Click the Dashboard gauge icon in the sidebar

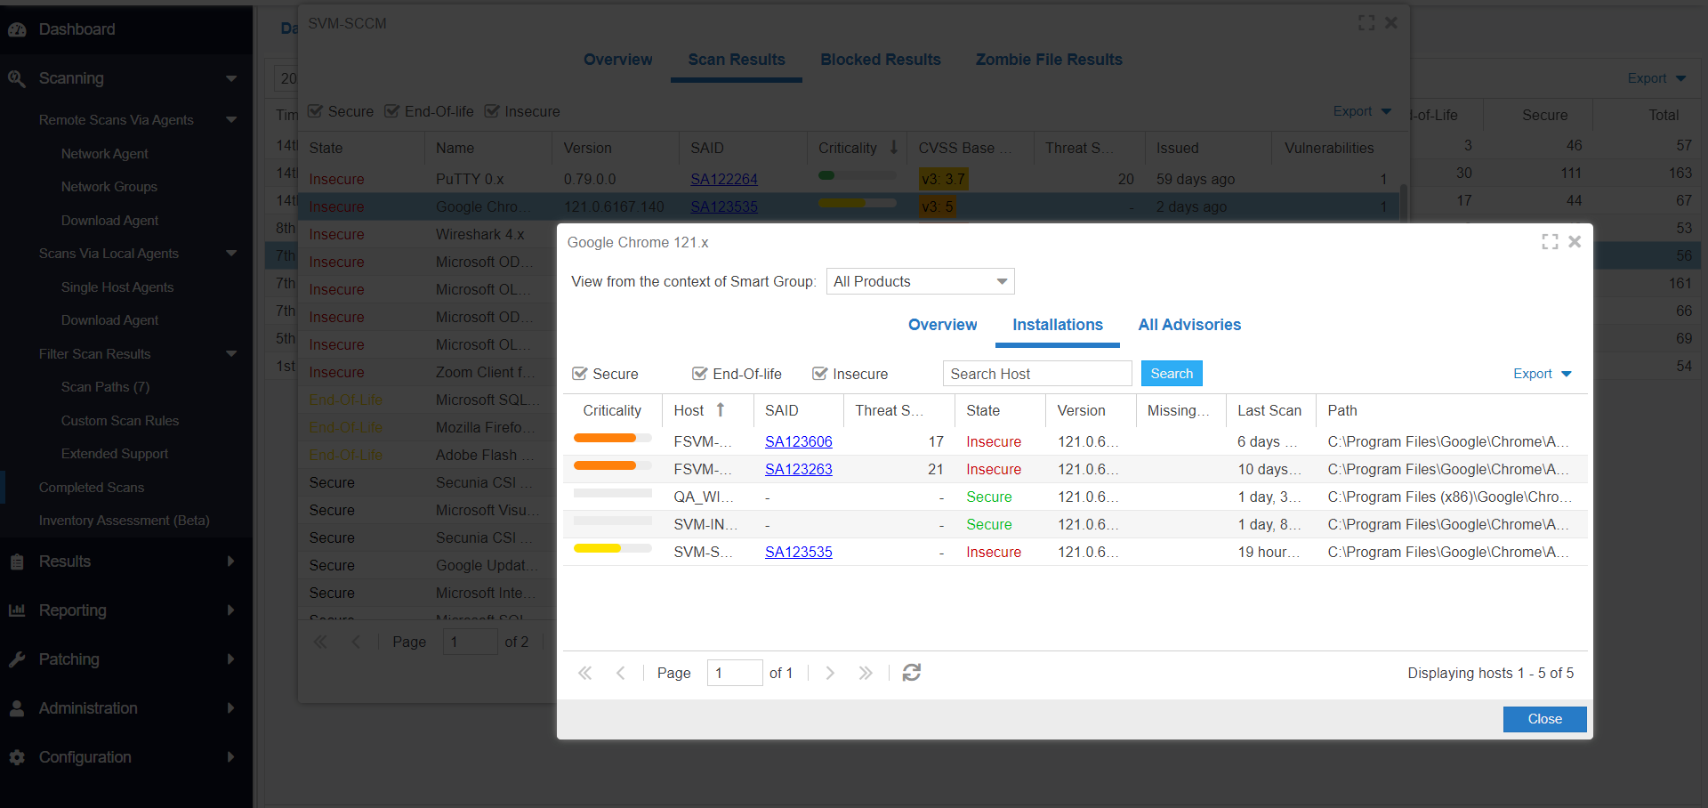coord(17,29)
